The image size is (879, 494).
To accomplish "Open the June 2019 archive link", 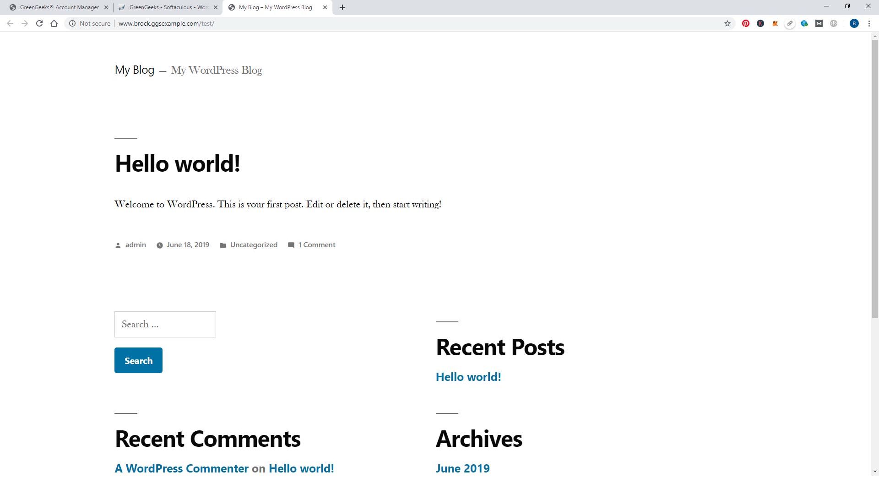I will click(462, 468).
